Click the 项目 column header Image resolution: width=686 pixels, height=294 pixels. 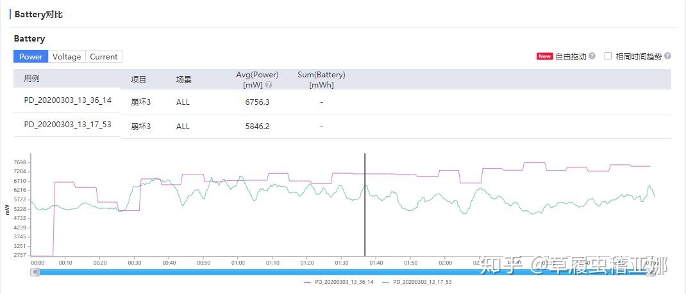coord(138,79)
